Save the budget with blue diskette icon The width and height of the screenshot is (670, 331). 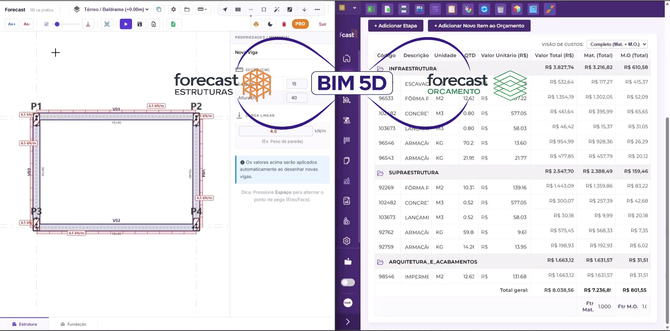(420, 9)
